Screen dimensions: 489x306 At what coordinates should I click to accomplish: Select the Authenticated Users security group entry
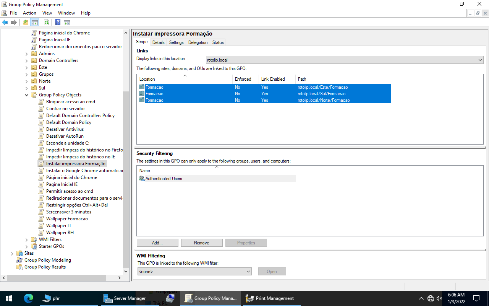coord(164,179)
